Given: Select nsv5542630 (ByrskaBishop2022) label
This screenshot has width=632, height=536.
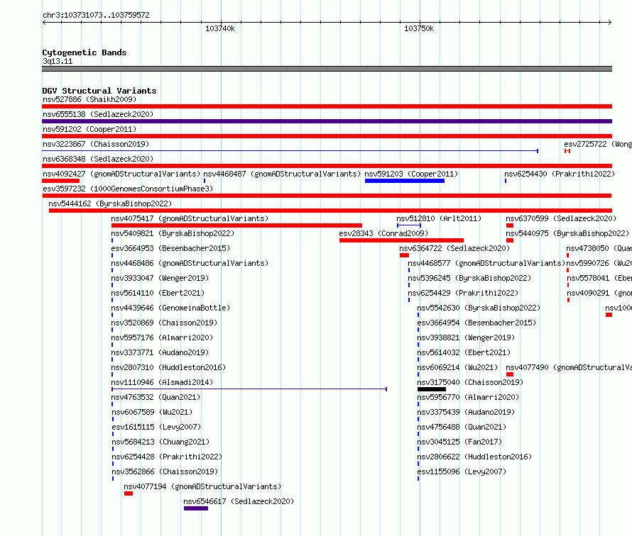Looking at the screenshot, I should coord(479,308).
